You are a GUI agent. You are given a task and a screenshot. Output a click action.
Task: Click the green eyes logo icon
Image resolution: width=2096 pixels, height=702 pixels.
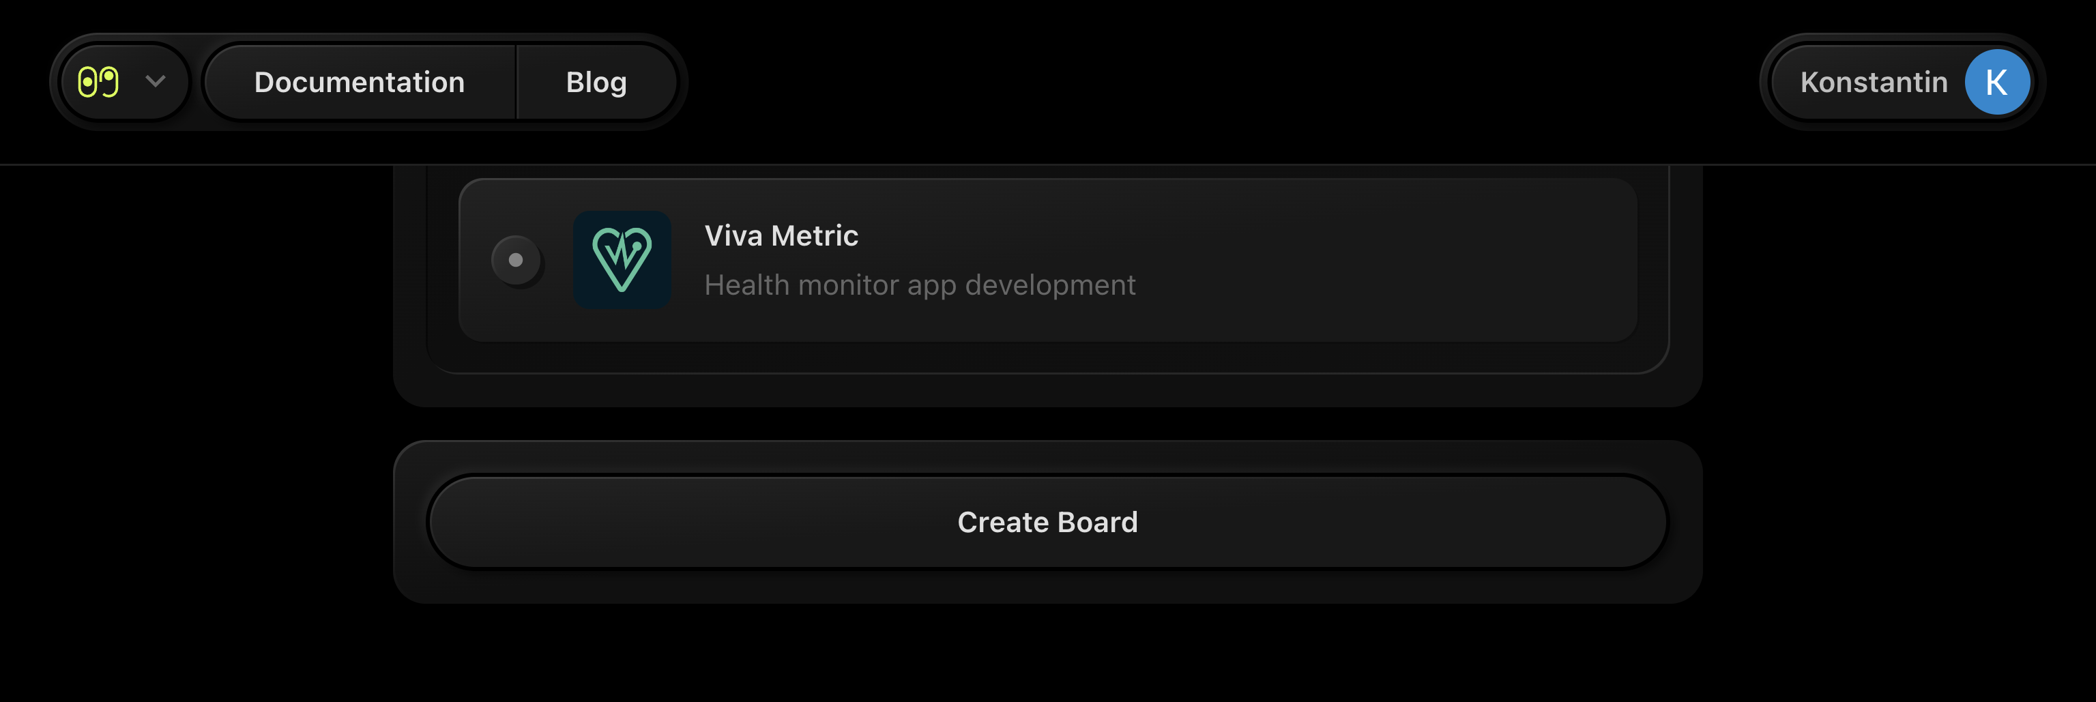98,82
